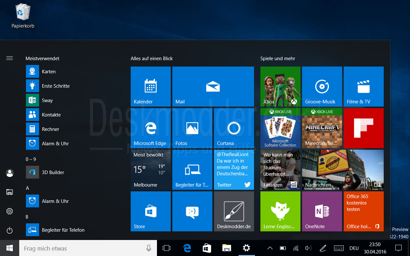This screenshot has width=410, height=256.
Task: Open Duolingo Lerne Englisch tile
Action: coord(280,211)
